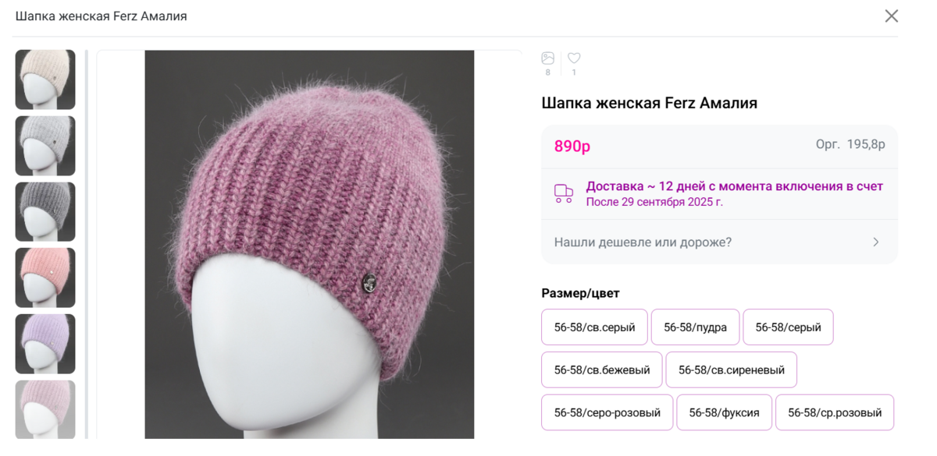Pick the 56-58/св.бежевый option

[x=601, y=370]
